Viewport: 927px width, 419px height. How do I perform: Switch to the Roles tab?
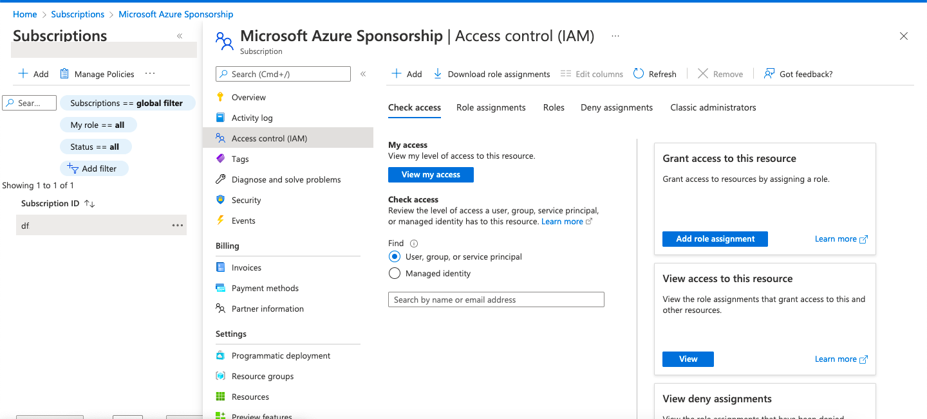pyautogui.click(x=554, y=107)
